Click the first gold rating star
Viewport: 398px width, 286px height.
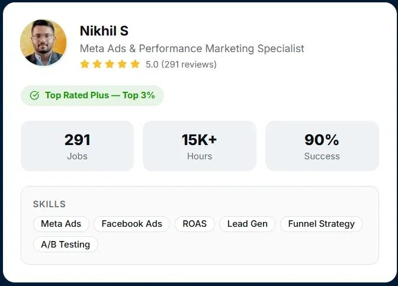(85, 64)
